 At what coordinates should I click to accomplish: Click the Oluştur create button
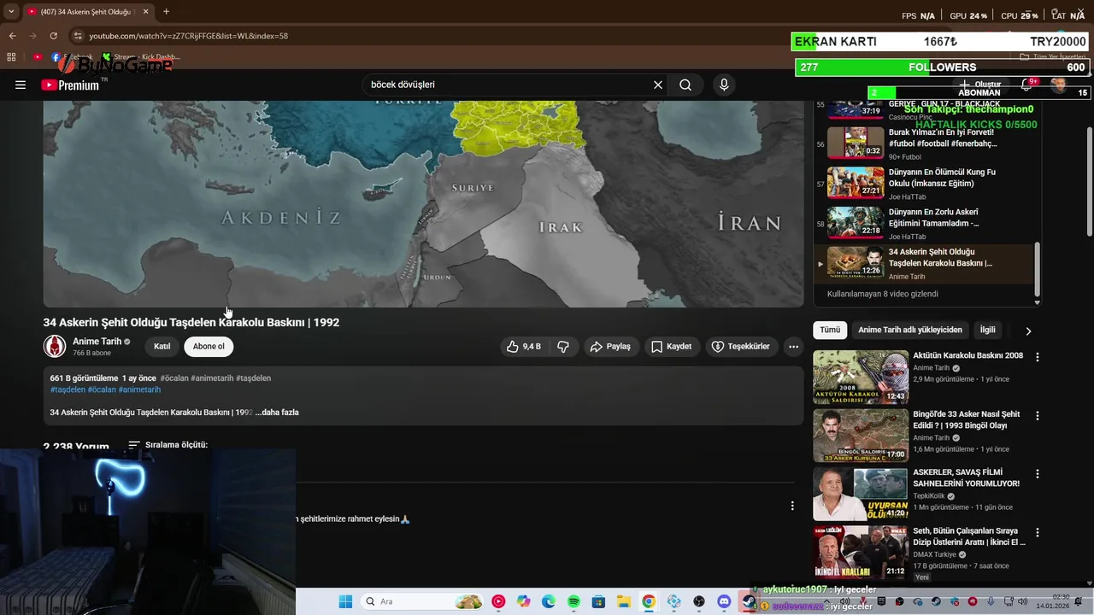pos(980,85)
